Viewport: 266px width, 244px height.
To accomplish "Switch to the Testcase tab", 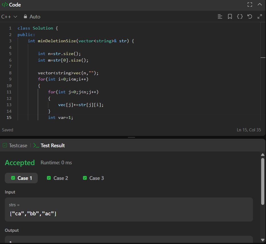I will 17,145.
